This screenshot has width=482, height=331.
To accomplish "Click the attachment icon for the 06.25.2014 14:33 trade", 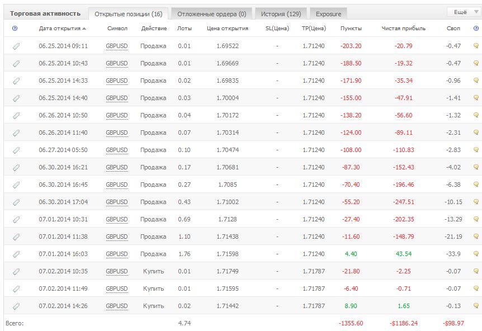I will click(x=16, y=81).
